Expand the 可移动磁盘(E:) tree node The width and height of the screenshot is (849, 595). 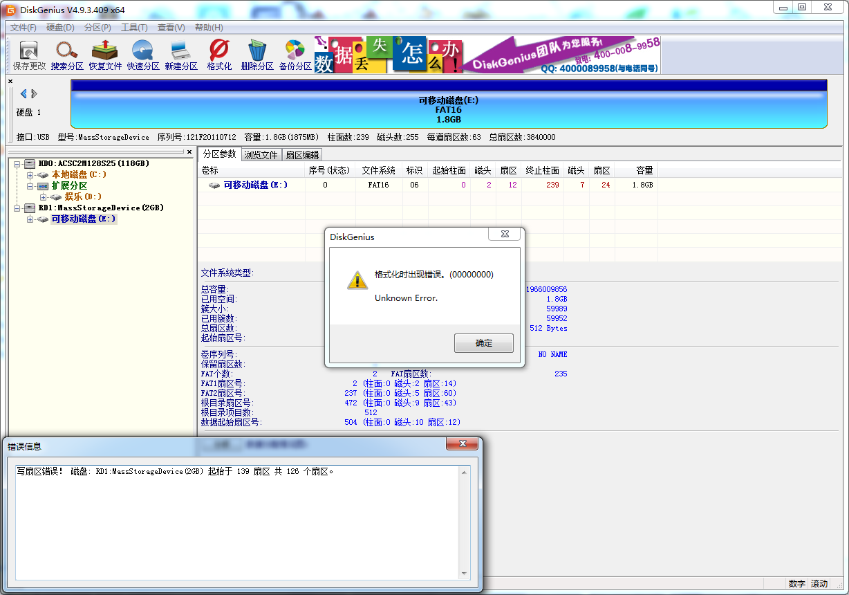point(30,219)
